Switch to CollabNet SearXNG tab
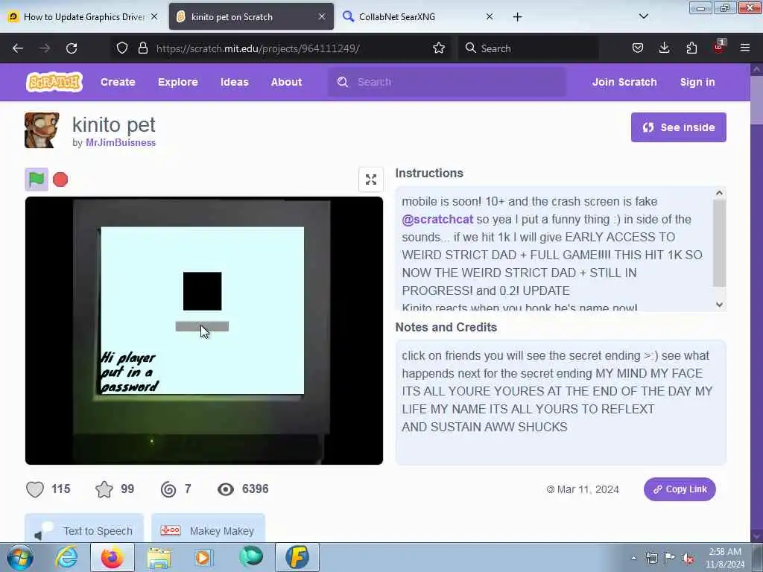Screen dimensions: 763x572 point(419,16)
